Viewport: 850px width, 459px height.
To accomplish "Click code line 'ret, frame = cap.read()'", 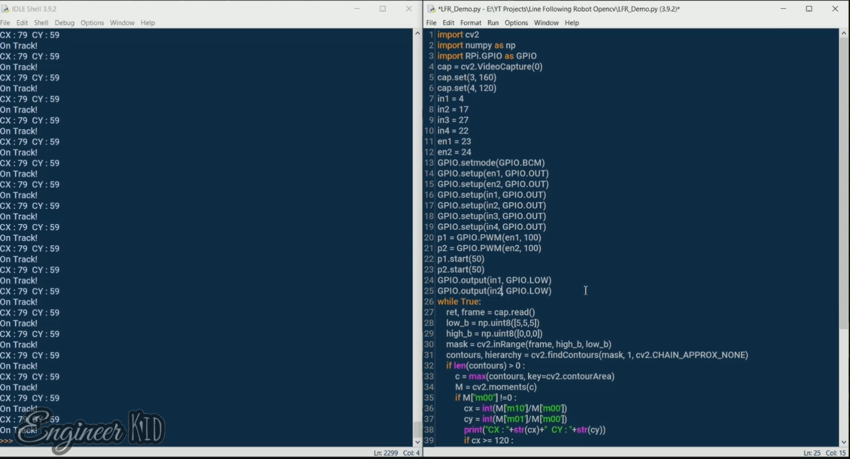I will coord(491,313).
